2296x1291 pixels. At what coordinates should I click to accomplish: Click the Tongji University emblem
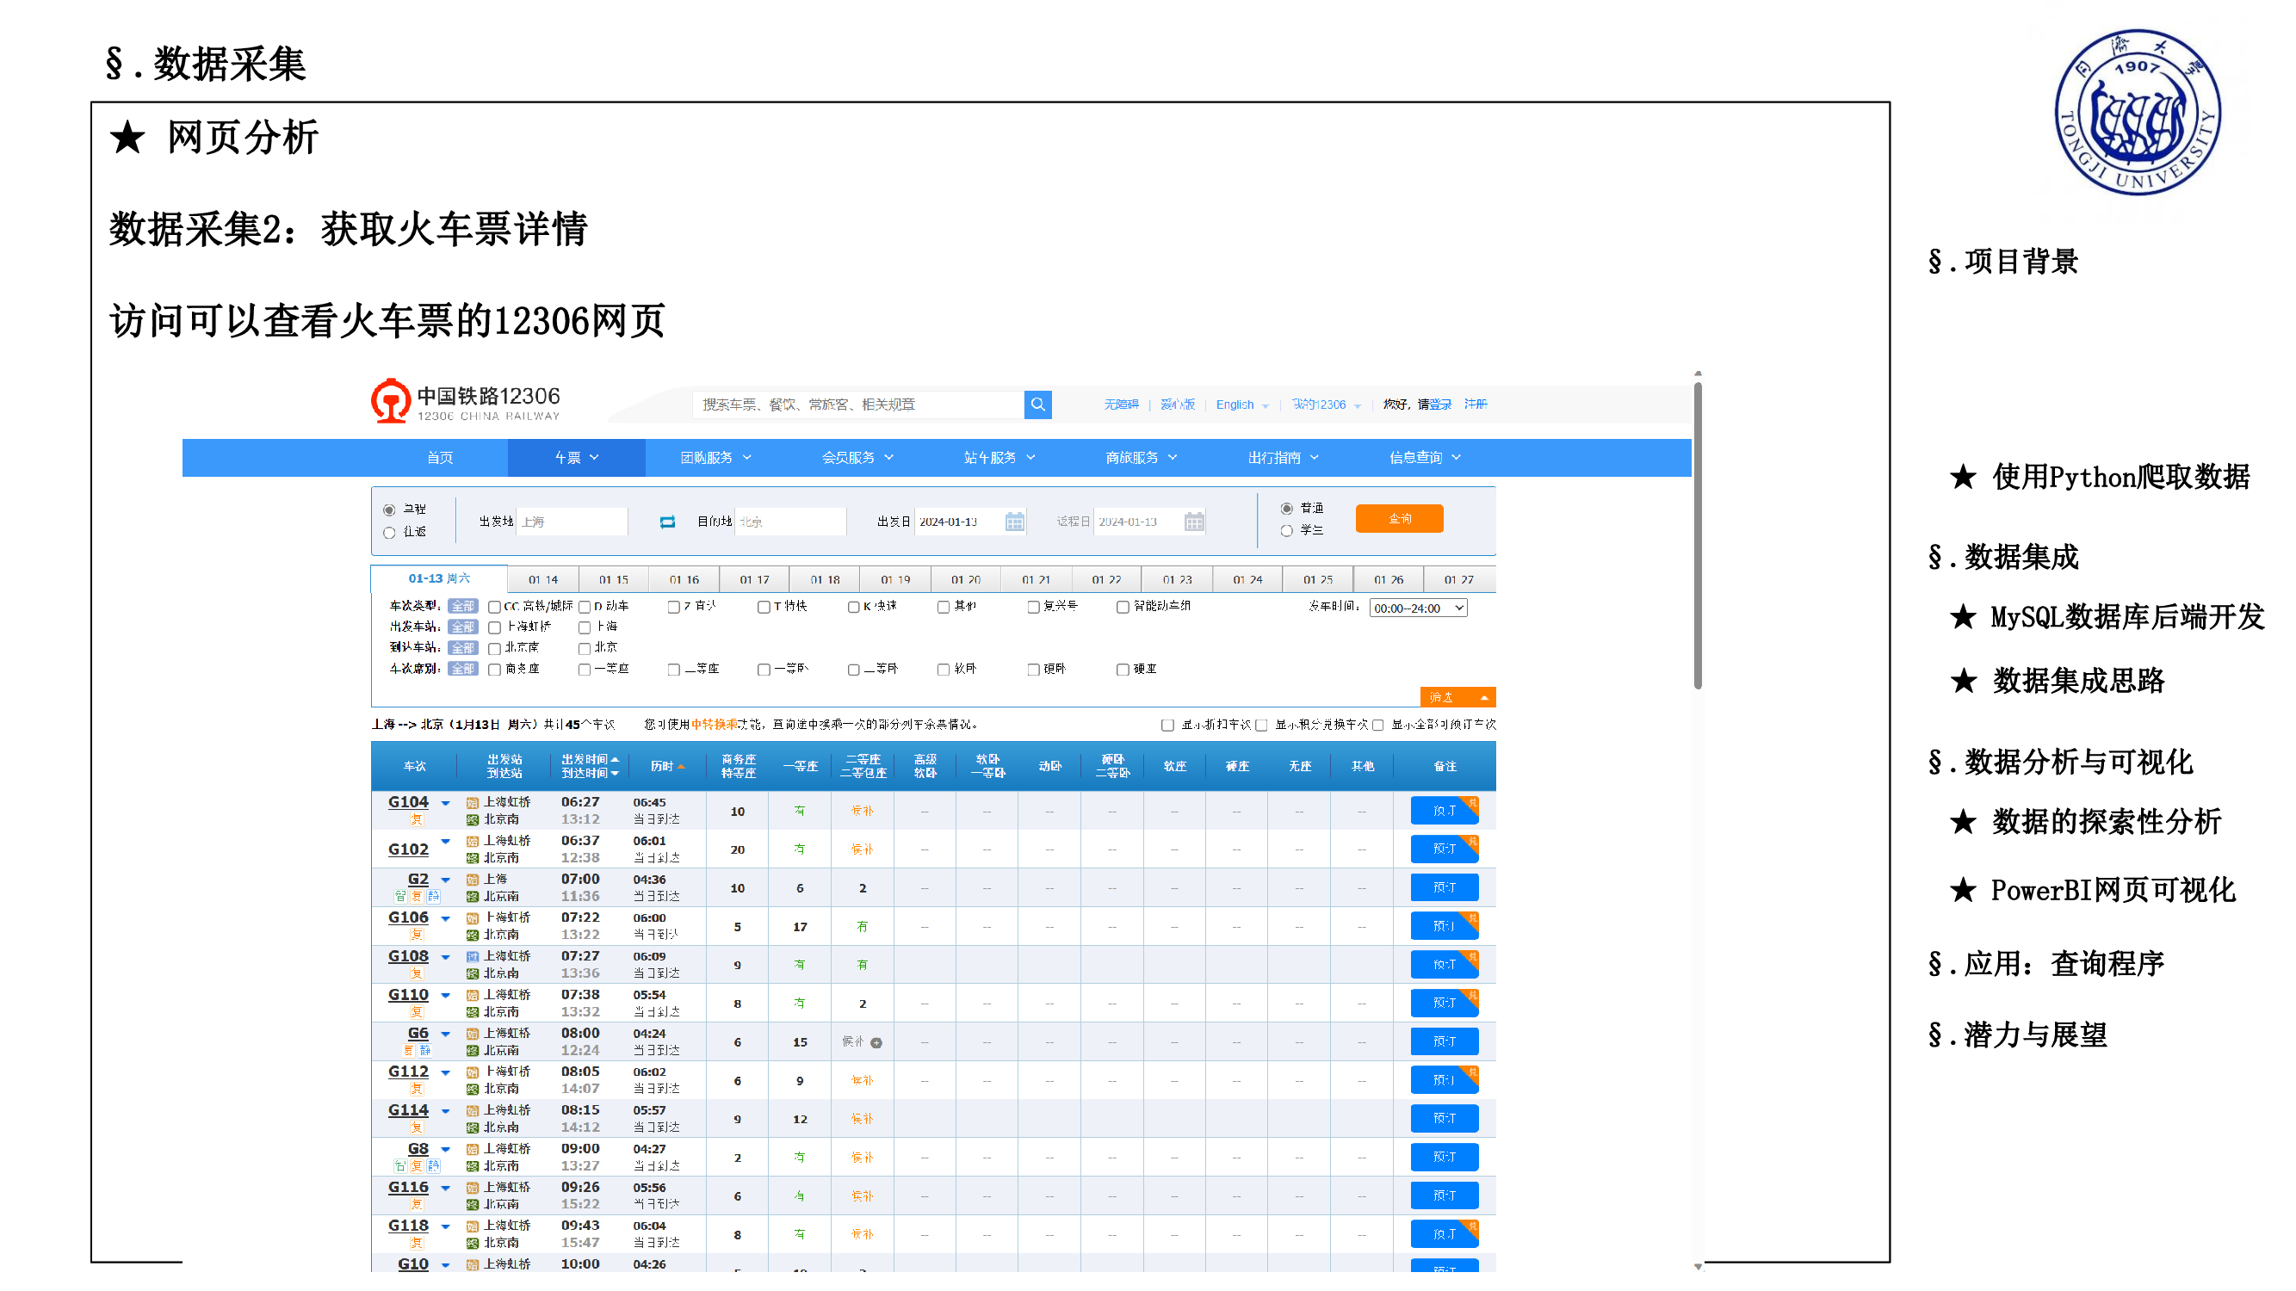tap(2137, 113)
